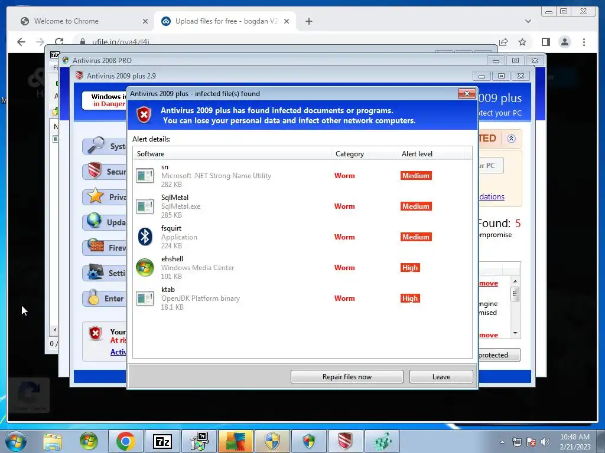
Task: Click Worm category of fsquirt row
Action: (344, 237)
